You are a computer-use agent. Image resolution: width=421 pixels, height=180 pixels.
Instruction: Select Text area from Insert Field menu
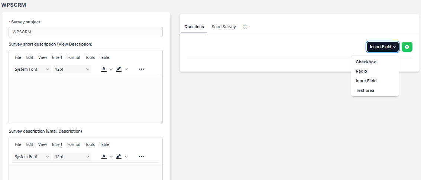[365, 90]
